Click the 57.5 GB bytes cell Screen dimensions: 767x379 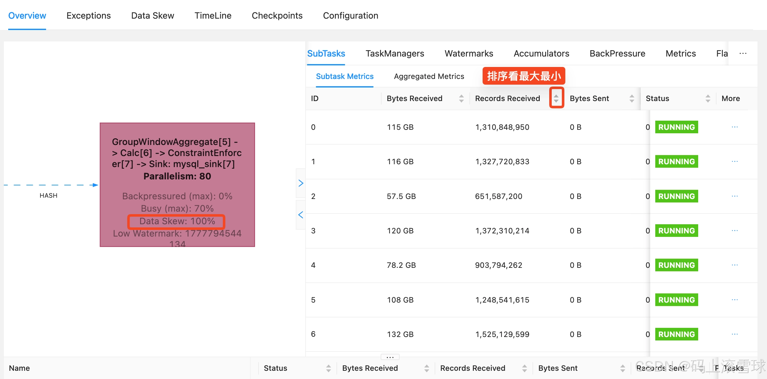[401, 196]
